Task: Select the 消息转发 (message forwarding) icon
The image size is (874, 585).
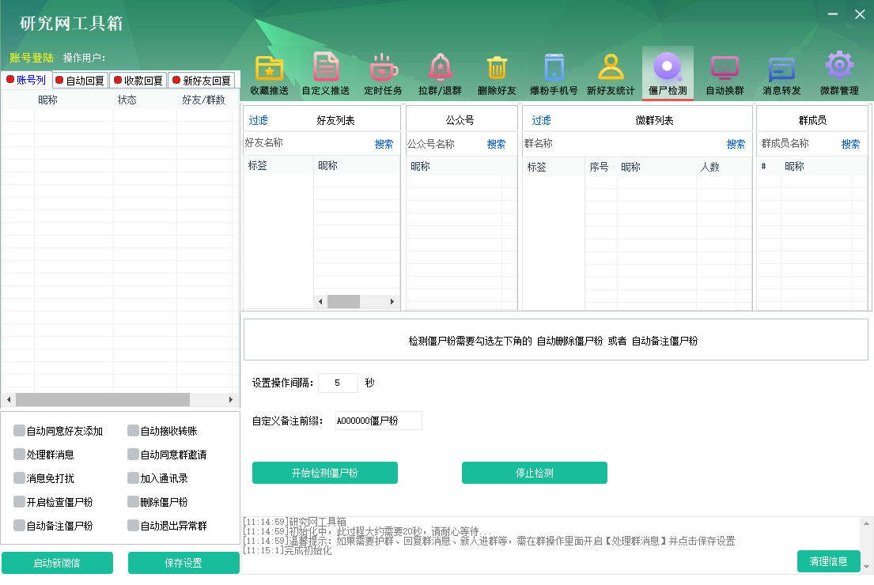Action: point(781,72)
